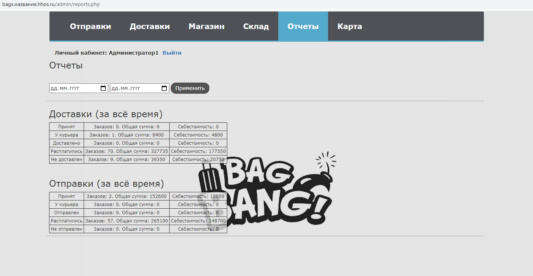
Task: Click cell "Заказов: 1. Общая сумма: 8400"
Action: point(126,135)
